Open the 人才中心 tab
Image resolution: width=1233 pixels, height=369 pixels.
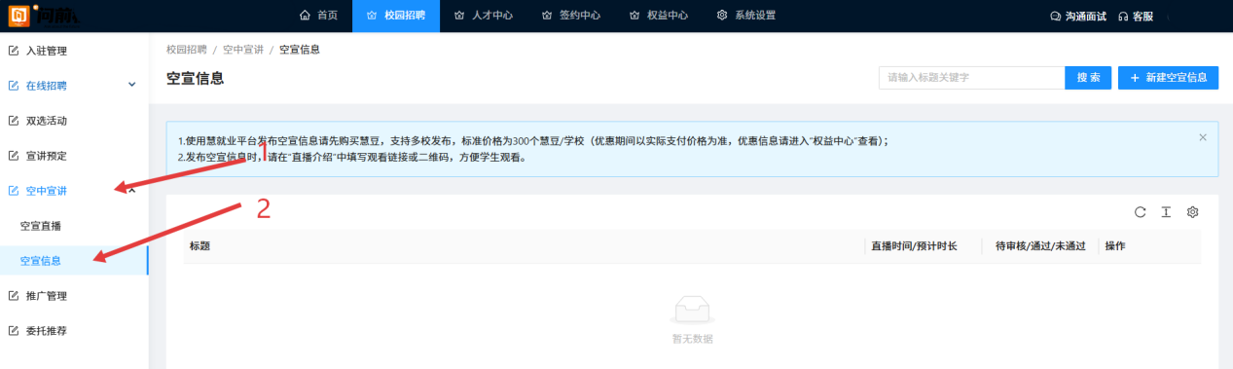(x=484, y=16)
